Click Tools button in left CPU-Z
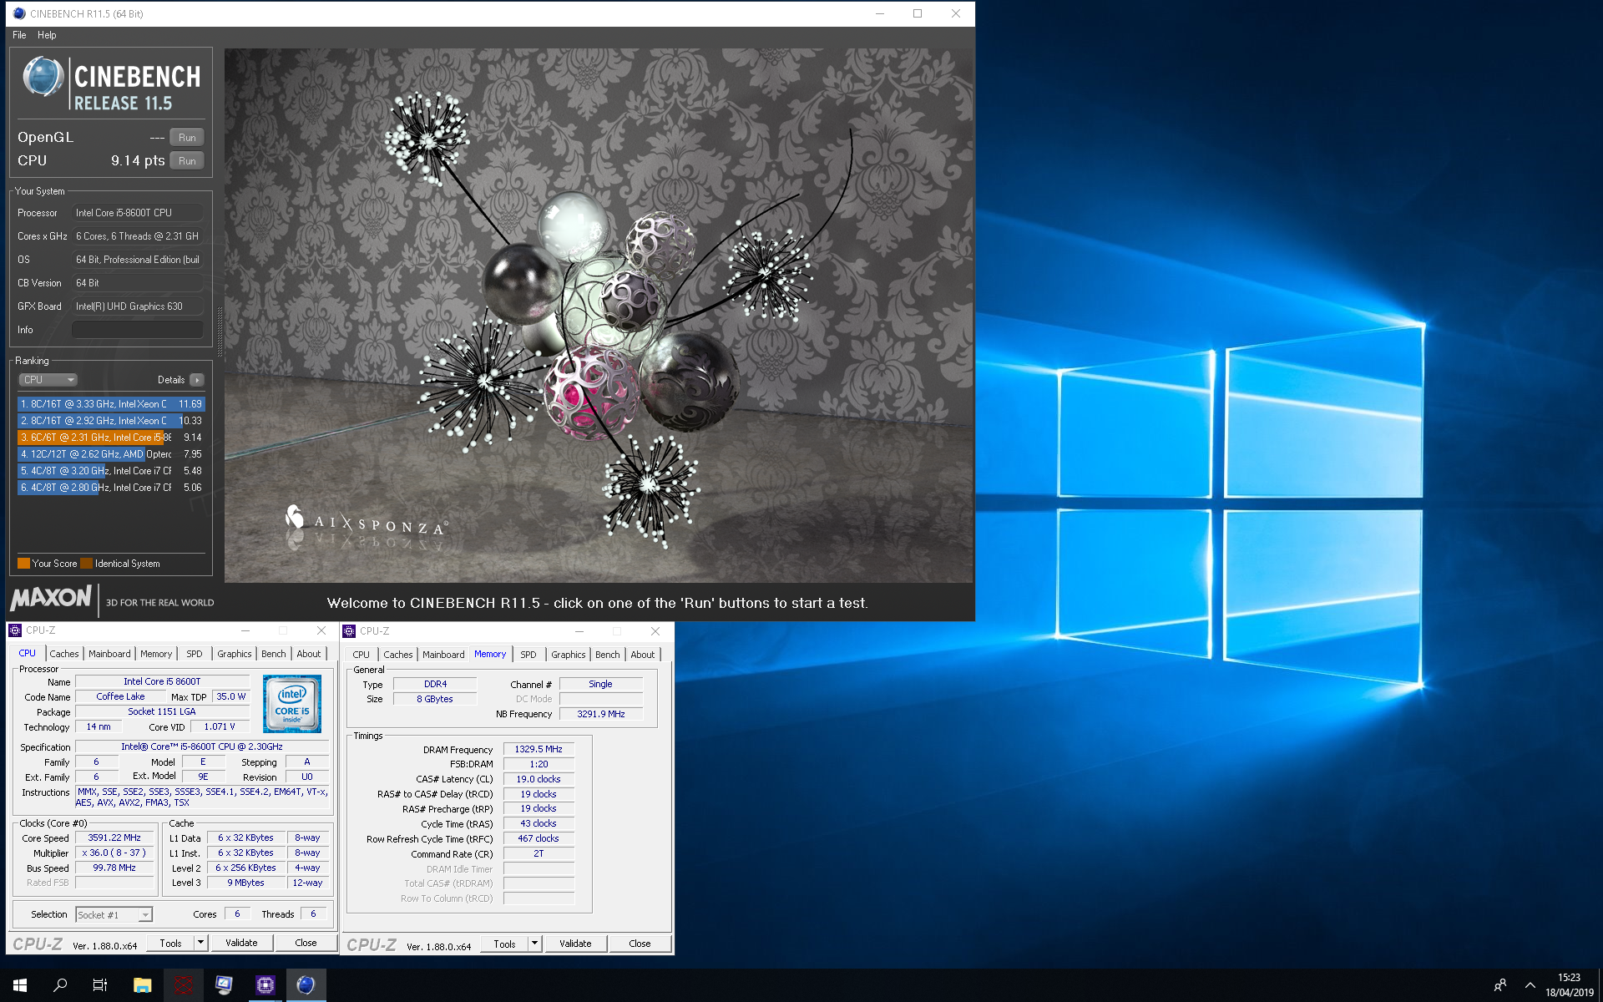Image resolution: width=1603 pixels, height=1002 pixels. point(170,943)
